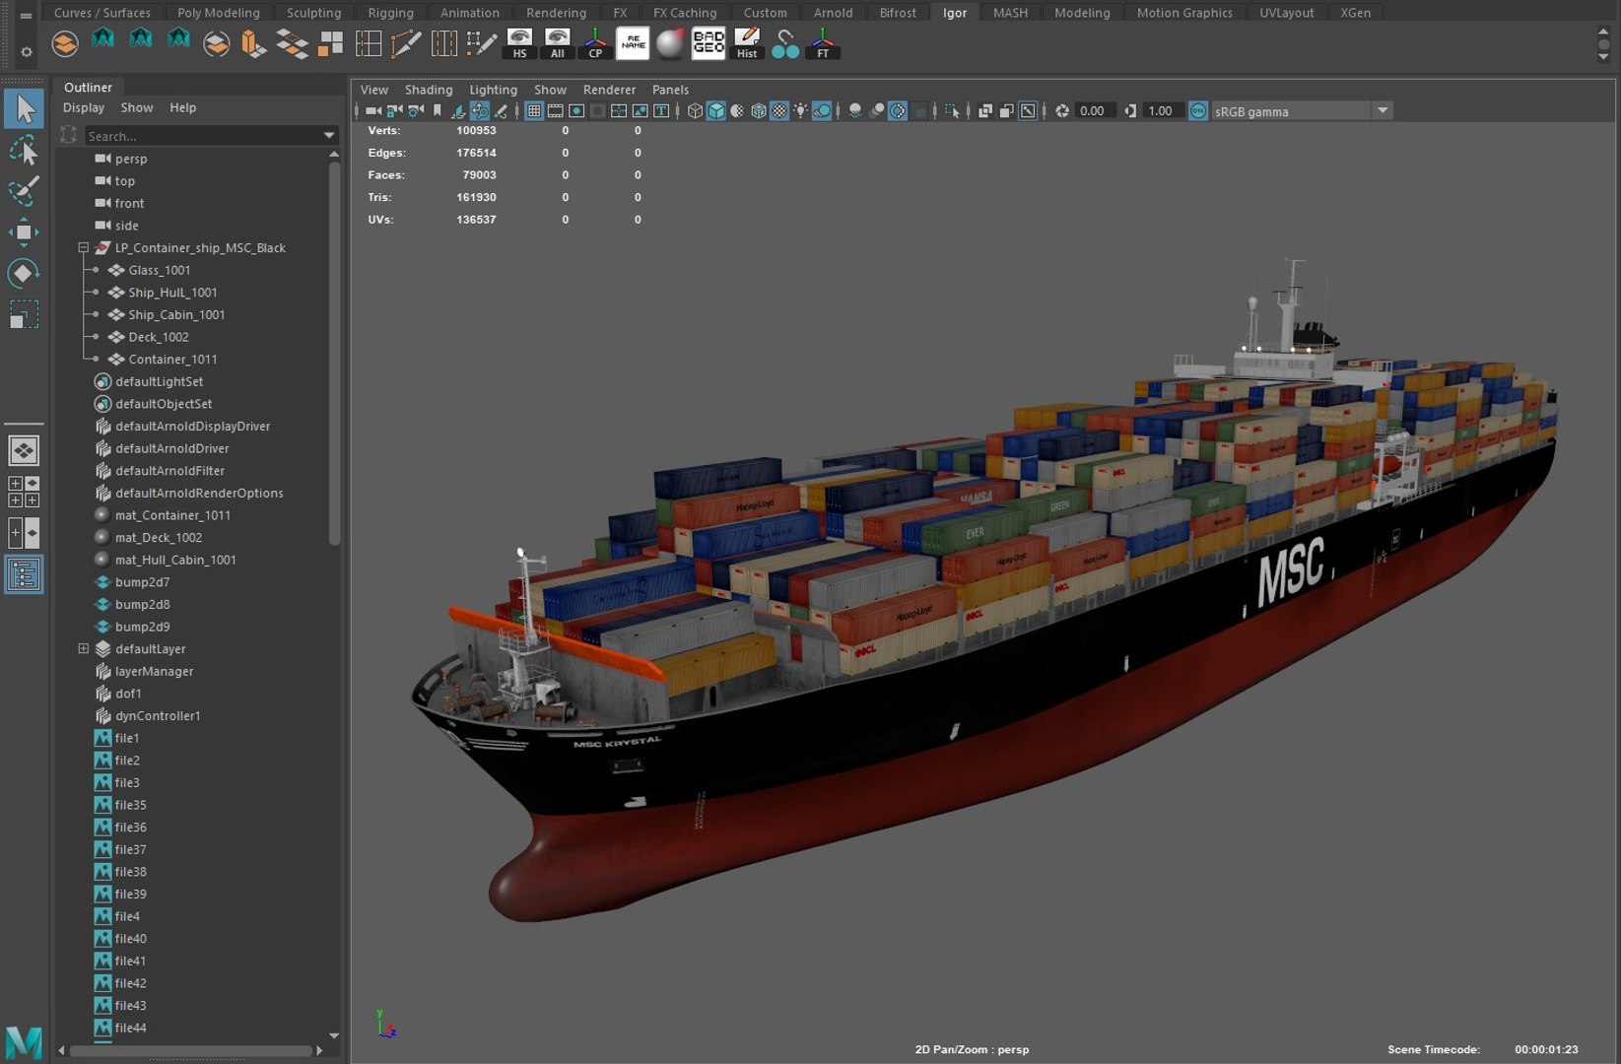Select defaultArnoldRenderOptions node

199,494
